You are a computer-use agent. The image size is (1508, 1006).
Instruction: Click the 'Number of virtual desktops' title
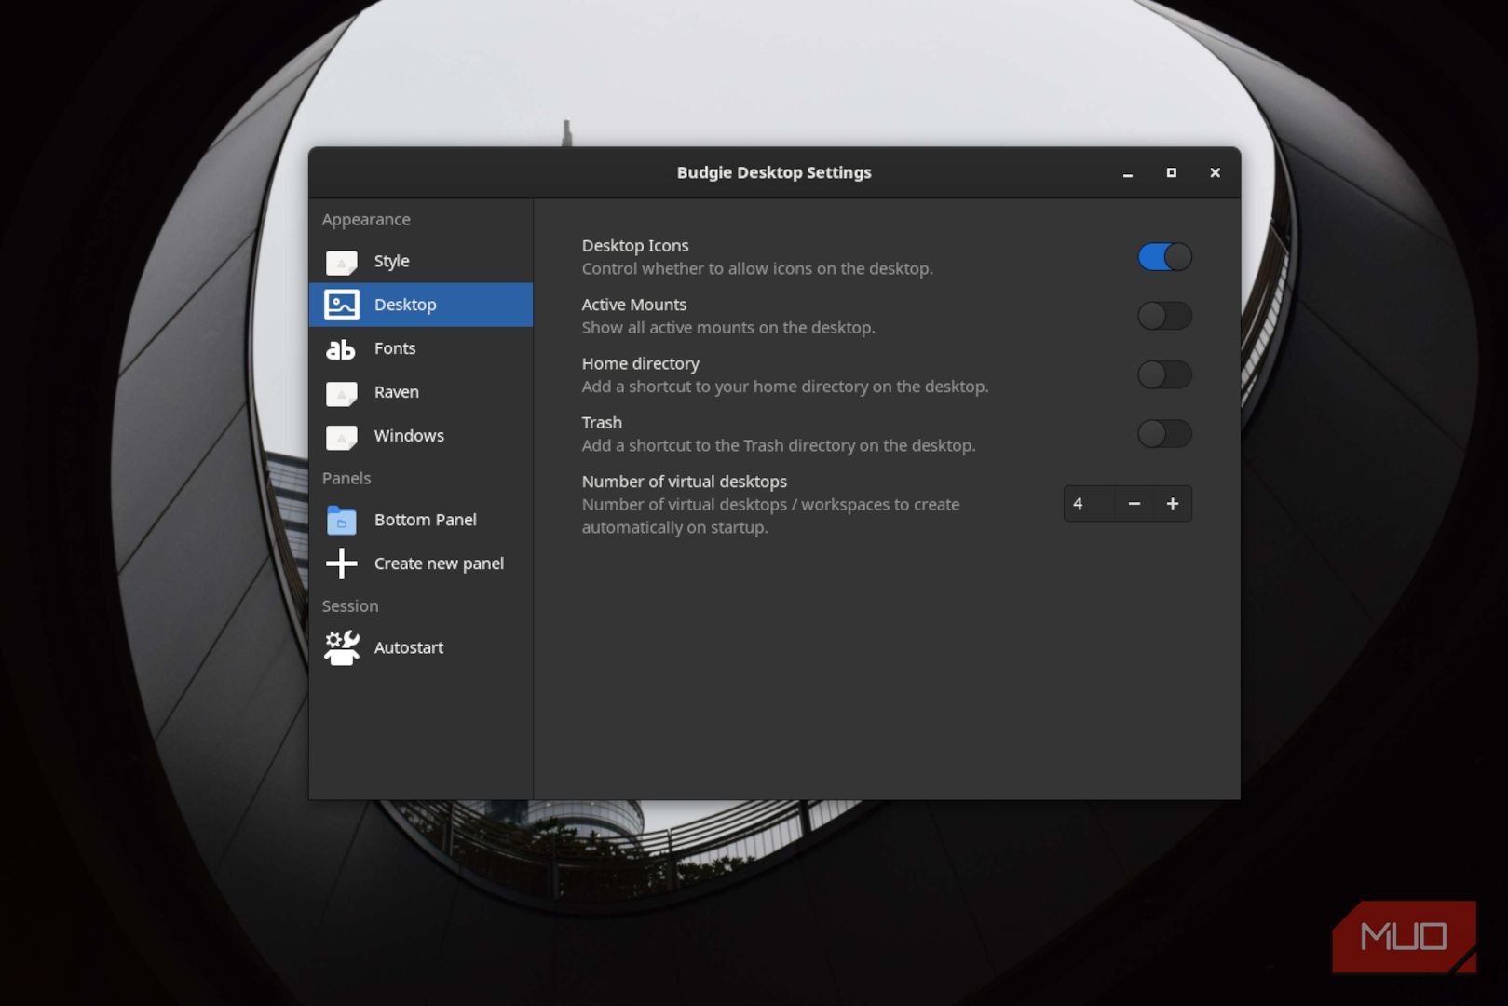coord(685,482)
